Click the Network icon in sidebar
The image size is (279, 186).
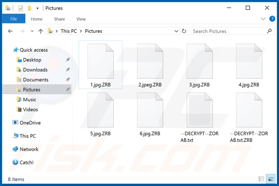[x=15, y=149]
